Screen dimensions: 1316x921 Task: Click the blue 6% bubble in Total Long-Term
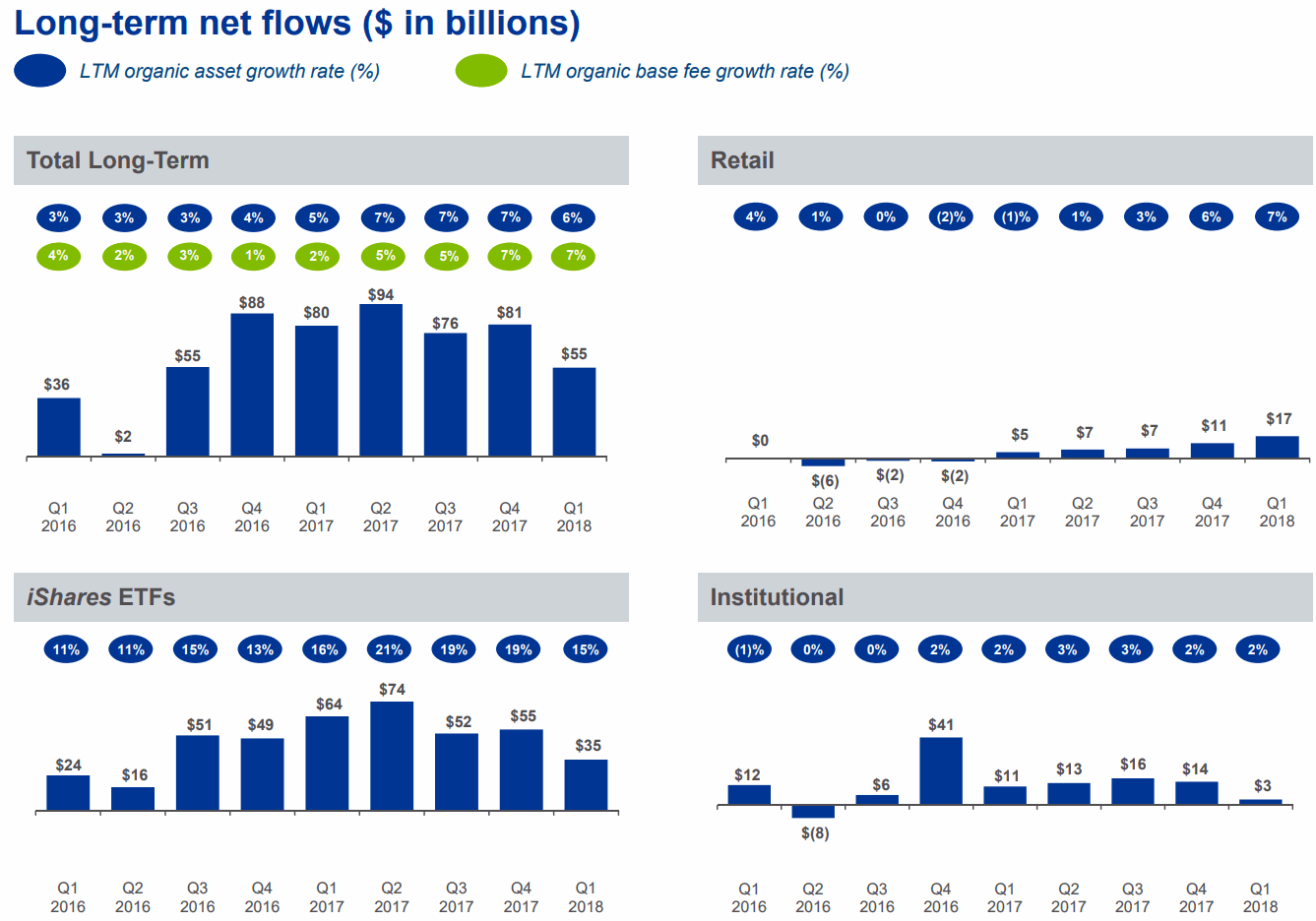pos(573,217)
